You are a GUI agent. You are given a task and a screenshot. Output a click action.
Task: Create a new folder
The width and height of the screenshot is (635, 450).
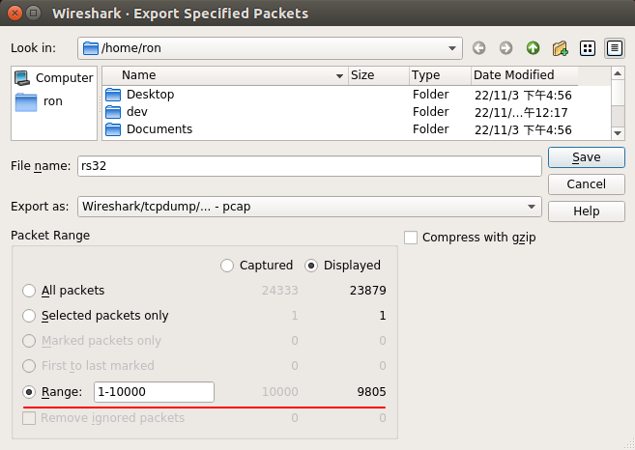(560, 48)
